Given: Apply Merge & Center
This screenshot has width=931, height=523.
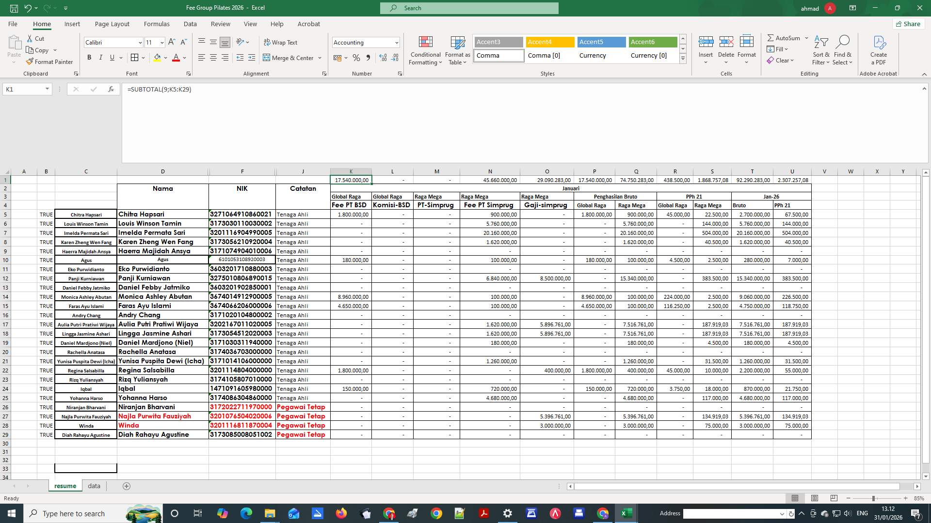Looking at the screenshot, I should tap(289, 58).
